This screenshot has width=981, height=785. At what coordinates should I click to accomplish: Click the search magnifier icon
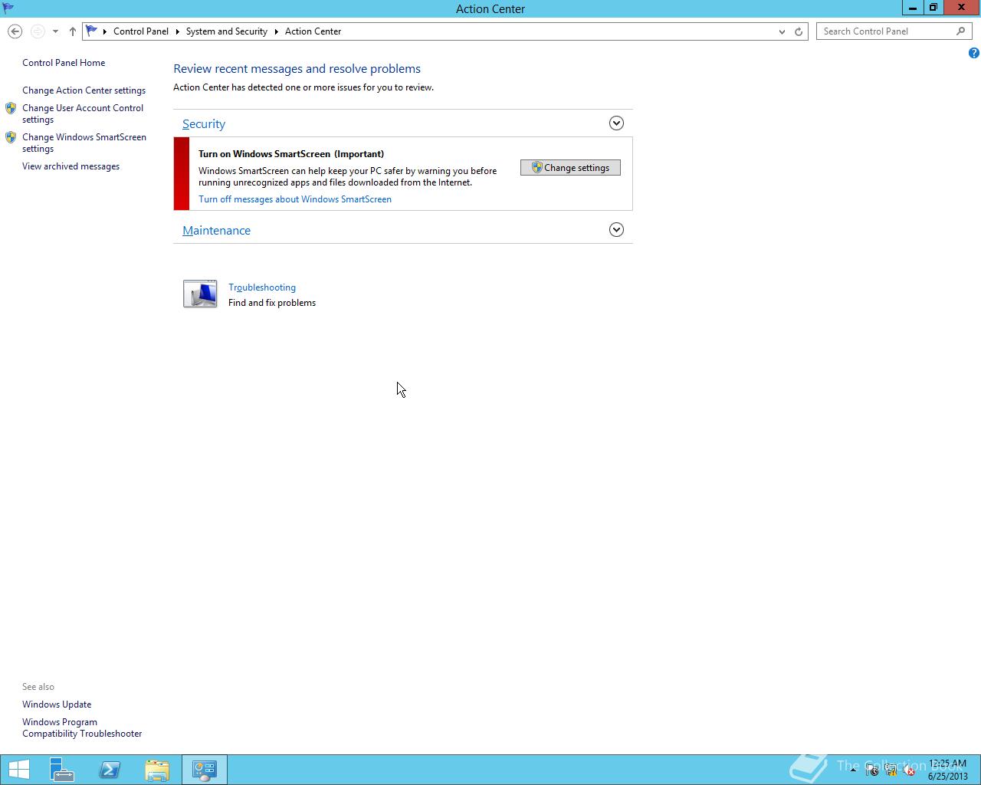pos(961,31)
